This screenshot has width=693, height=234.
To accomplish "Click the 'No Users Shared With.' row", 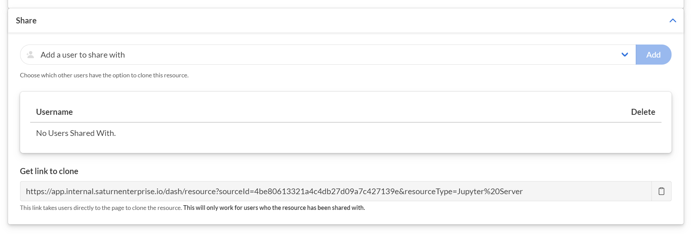I will 76,133.
